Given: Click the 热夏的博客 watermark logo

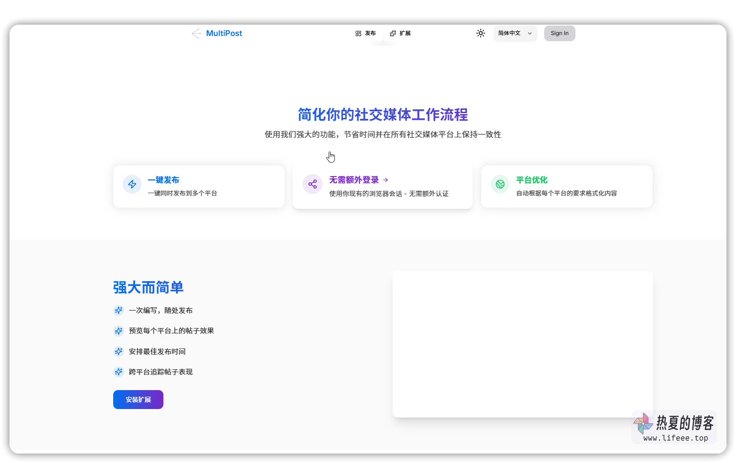Looking at the screenshot, I should click(674, 427).
